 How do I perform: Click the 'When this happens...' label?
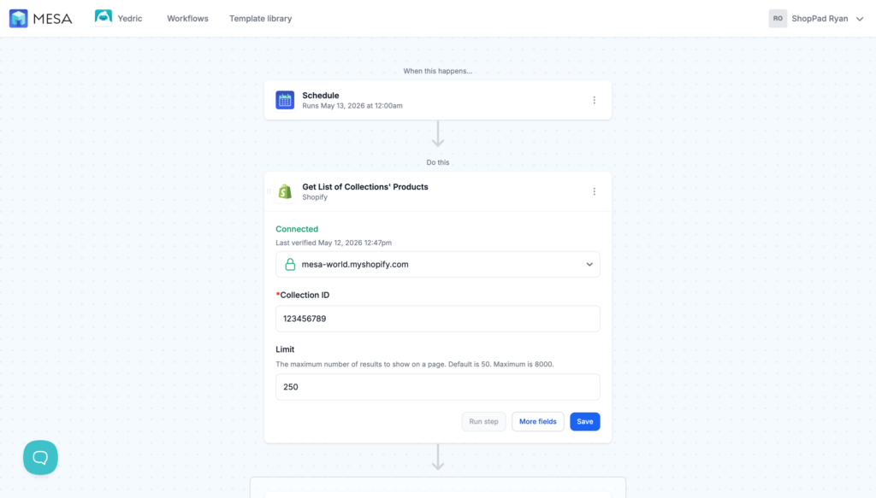point(438,71)
